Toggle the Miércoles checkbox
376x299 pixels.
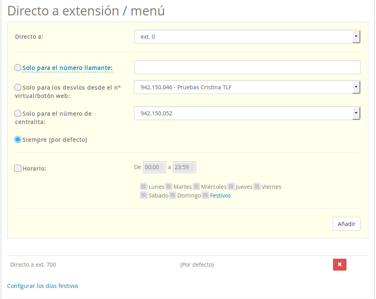tap(196, 186)
